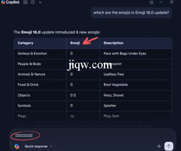The image size is (181, 151).
Task: Select the Objects category cell
Action: pyautogui.click(x=24, y=95)
